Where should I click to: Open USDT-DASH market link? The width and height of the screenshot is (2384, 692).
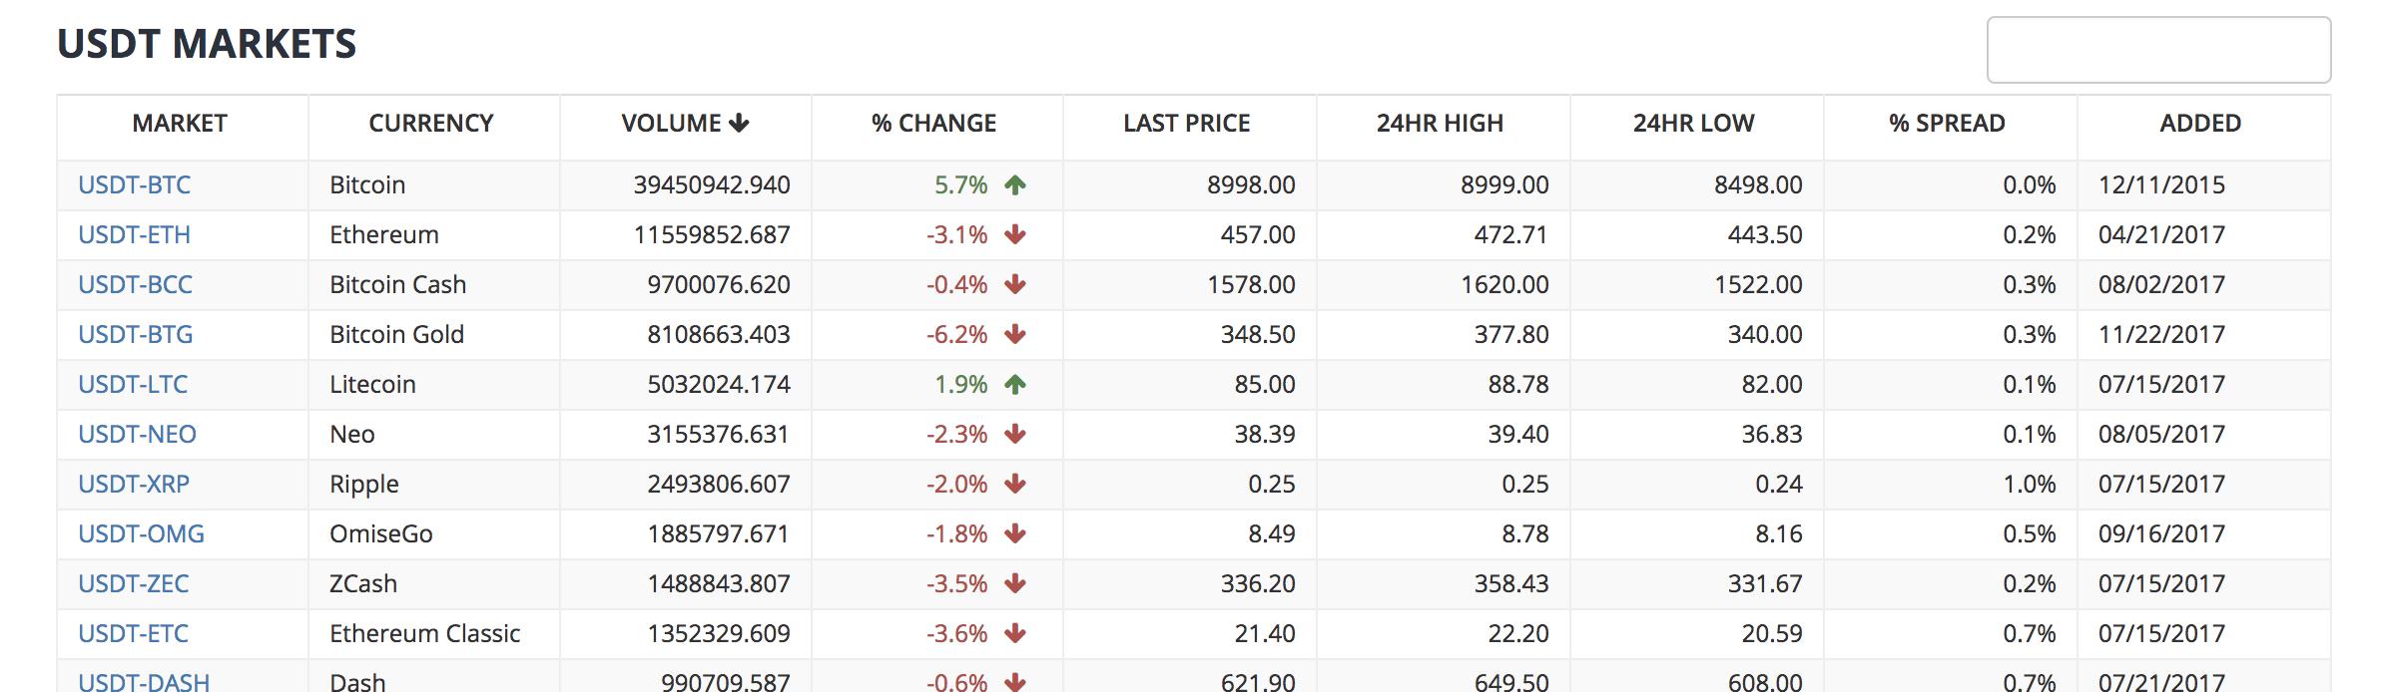(x=144, y=682)
